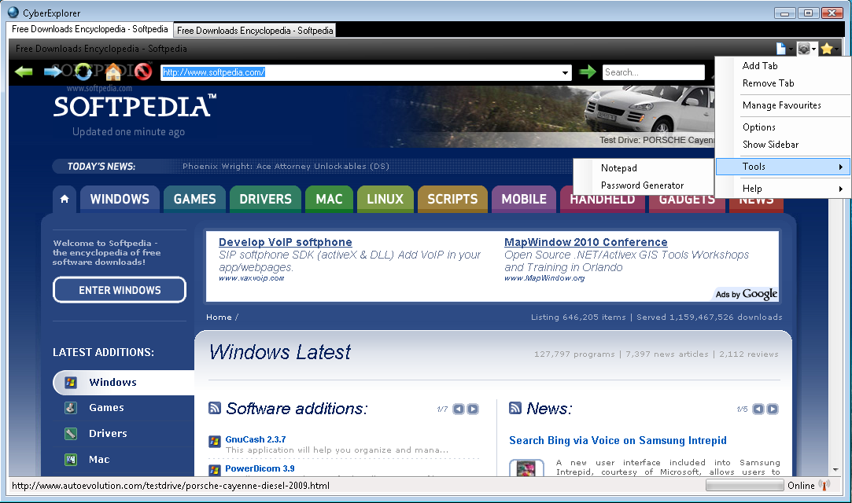Image resolution: width=852 pixels, height=503 pixels.
Task: Switch to the second Softpedia browser tab
Action: point(255,31)
